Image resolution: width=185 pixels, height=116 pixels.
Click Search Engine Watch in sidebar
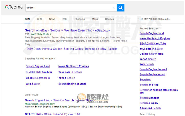pos(152,74)
